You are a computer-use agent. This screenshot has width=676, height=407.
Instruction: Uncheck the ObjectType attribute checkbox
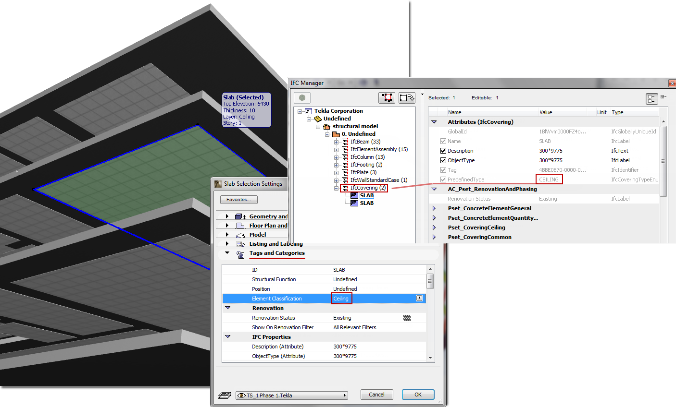tap(443, 160)
